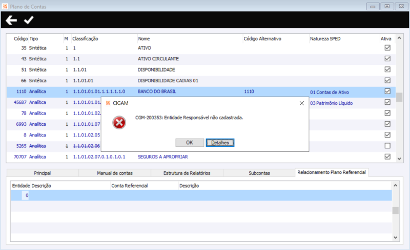The height and width of the screenshot is (250, 410).
Task: Click the accounts grid vertical scrollbar thumb
Action: (399, 97)
